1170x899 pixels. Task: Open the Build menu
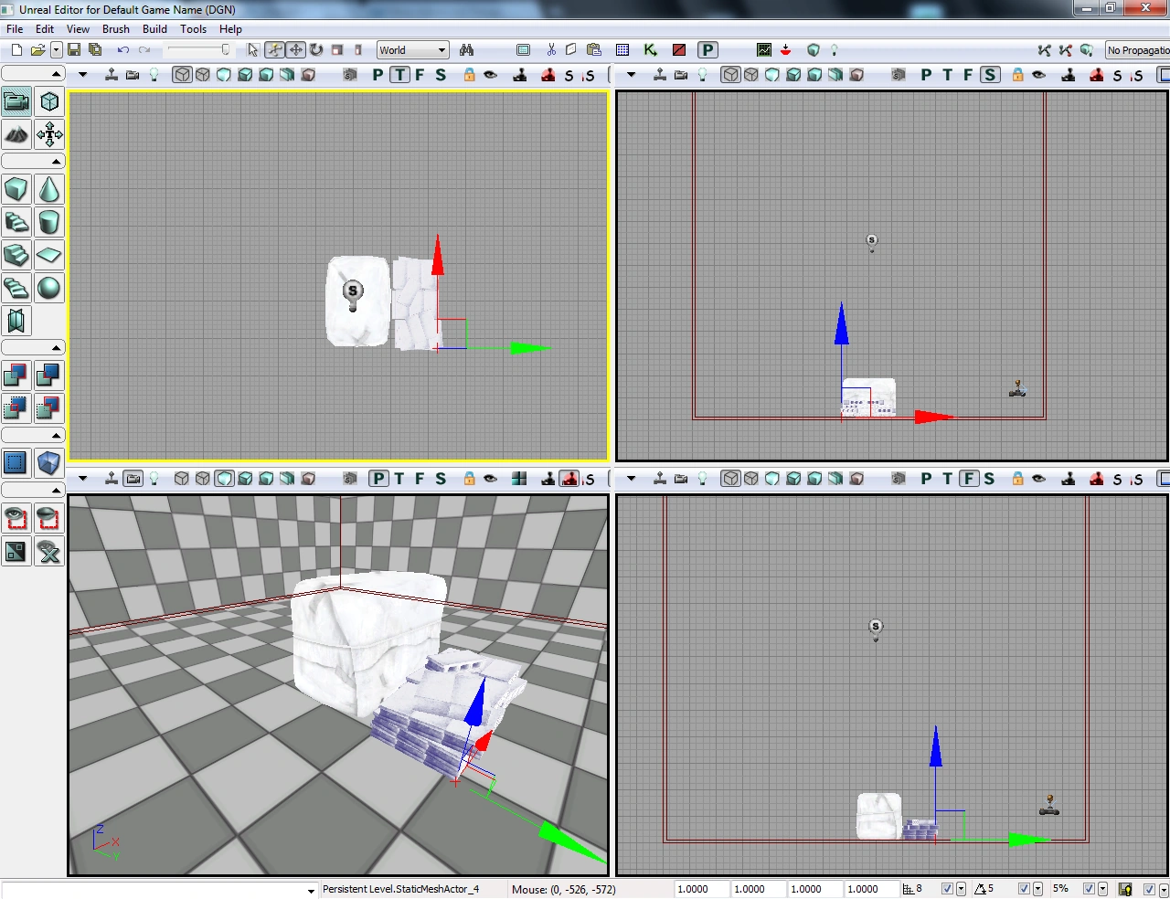[x=154, y=29]
